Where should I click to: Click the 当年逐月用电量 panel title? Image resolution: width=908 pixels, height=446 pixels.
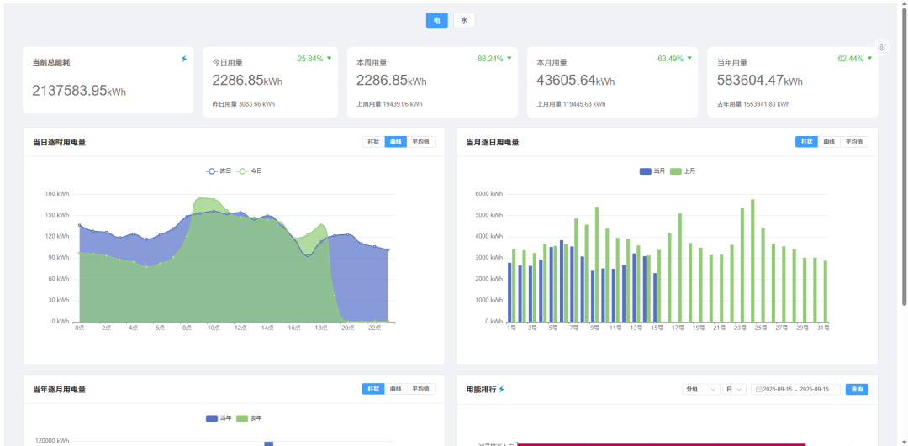coord(59,390)
